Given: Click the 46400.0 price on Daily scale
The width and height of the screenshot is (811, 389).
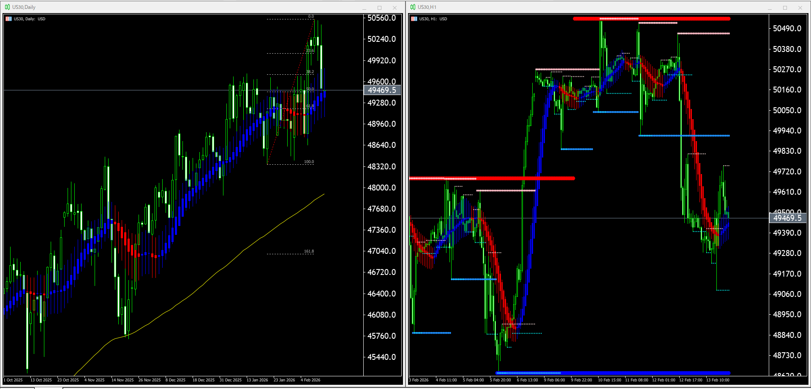Looking at the screenshot, I should (x=382, y=294).
